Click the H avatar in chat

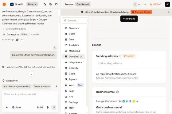coord(55,48)
